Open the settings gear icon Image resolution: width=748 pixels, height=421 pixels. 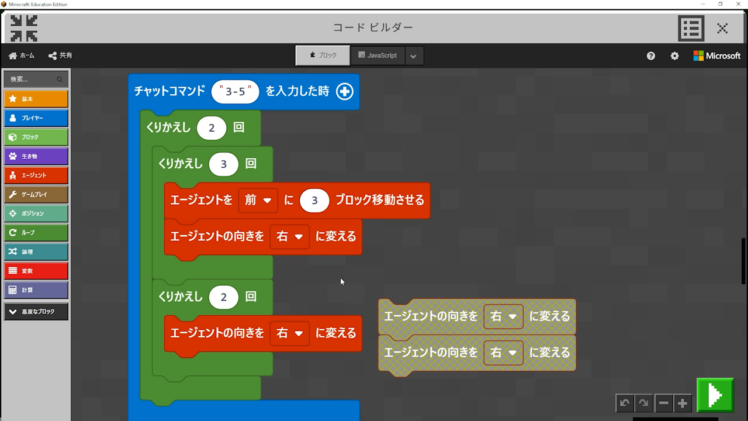[674, 56]
